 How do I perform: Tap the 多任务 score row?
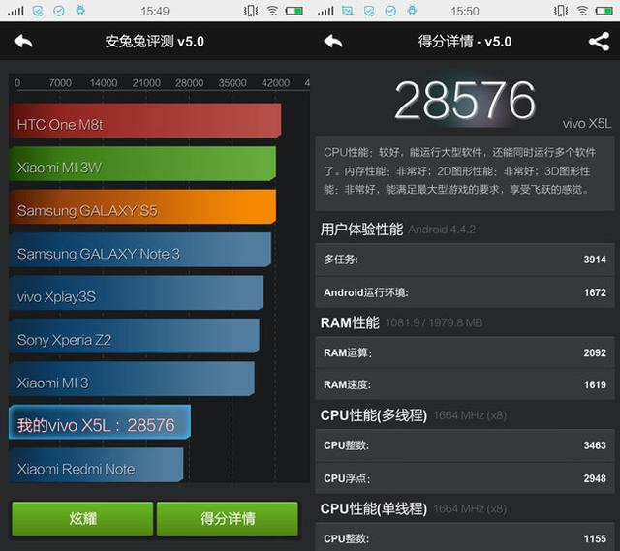point(465,260)
